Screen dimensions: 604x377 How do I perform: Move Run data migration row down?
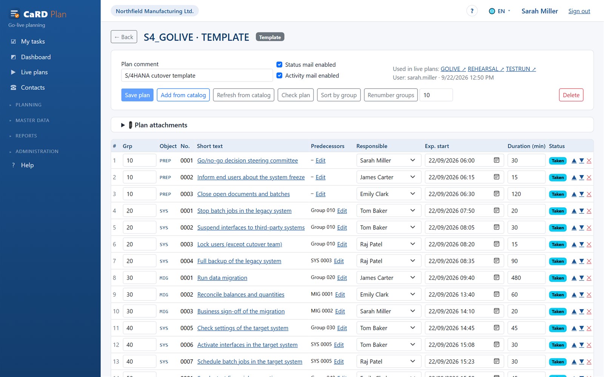582,278
